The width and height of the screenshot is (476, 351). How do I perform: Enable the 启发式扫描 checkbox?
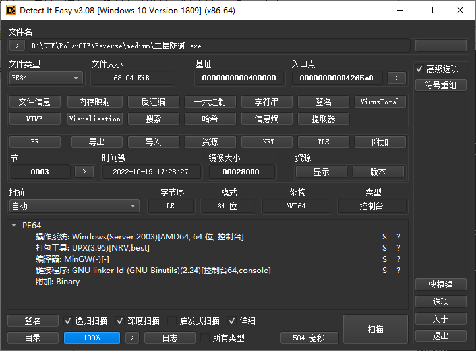(172, 321)
